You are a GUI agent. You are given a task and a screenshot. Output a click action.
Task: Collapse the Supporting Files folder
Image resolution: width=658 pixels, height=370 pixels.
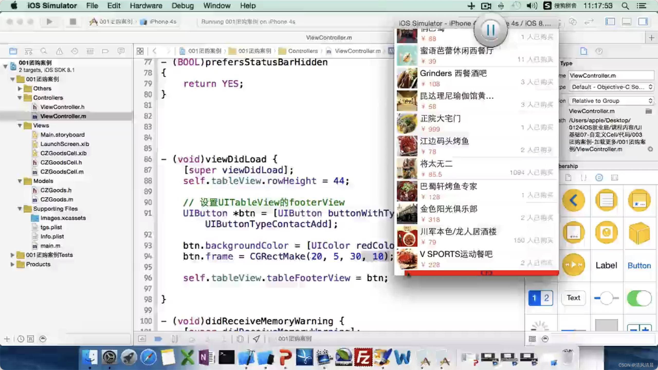click(20, 209)
